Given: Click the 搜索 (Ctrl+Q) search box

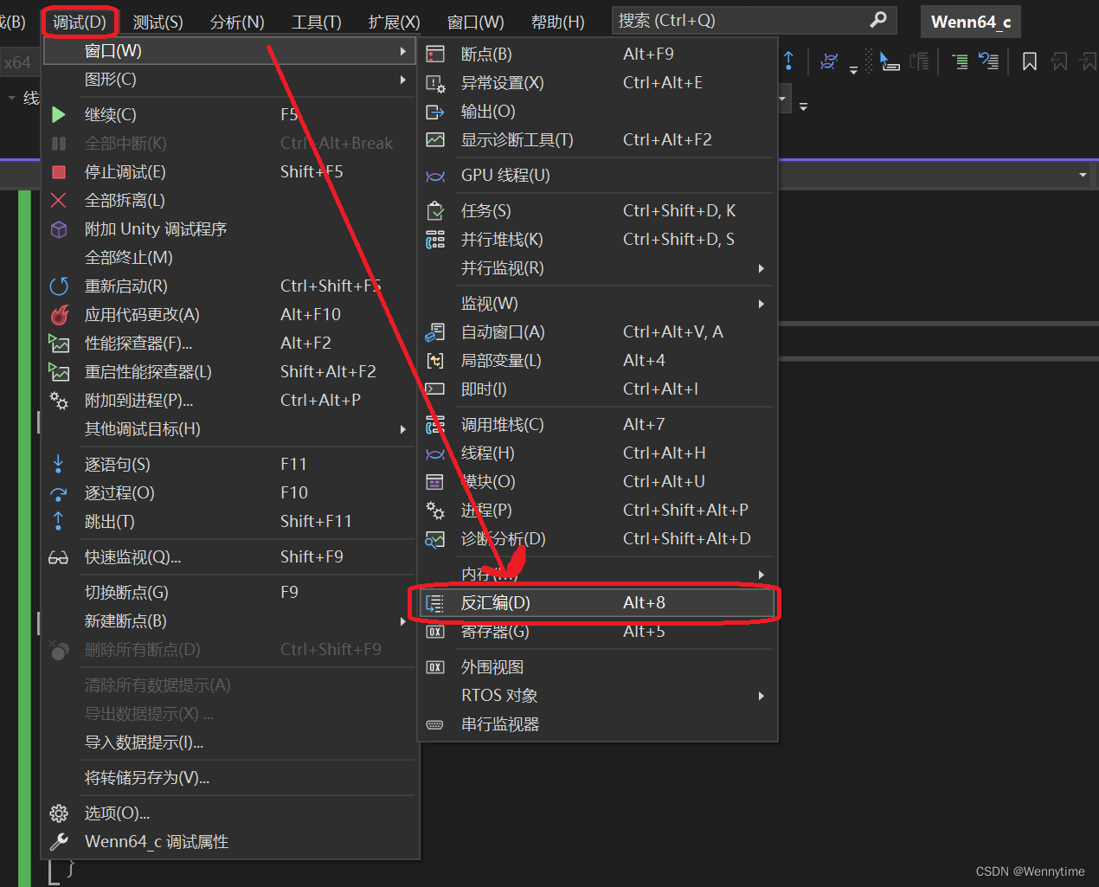Looking at the screenshot, I should coord(754,20).
